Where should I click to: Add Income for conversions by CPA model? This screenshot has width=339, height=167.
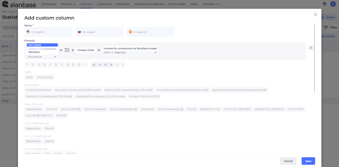[x=78, y=90]
